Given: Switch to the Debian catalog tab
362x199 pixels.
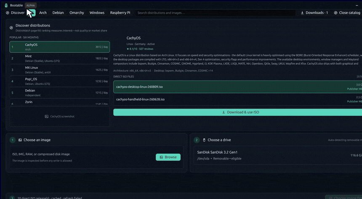Looking at the screenshot, I should point(58,13).
